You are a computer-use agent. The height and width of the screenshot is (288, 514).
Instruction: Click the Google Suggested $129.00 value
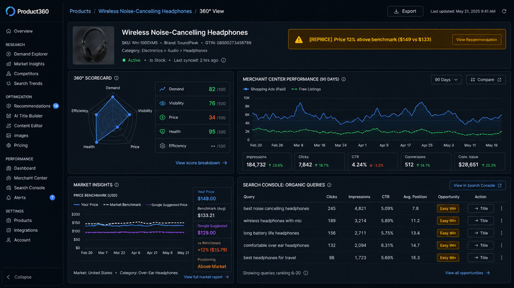pyautogui.click(x=207, y=233)
